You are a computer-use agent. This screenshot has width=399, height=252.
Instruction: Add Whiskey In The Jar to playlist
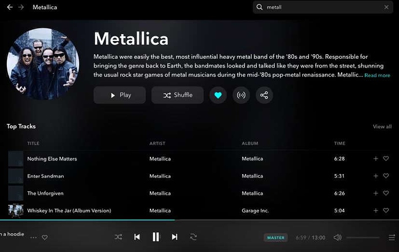point(376,210)
